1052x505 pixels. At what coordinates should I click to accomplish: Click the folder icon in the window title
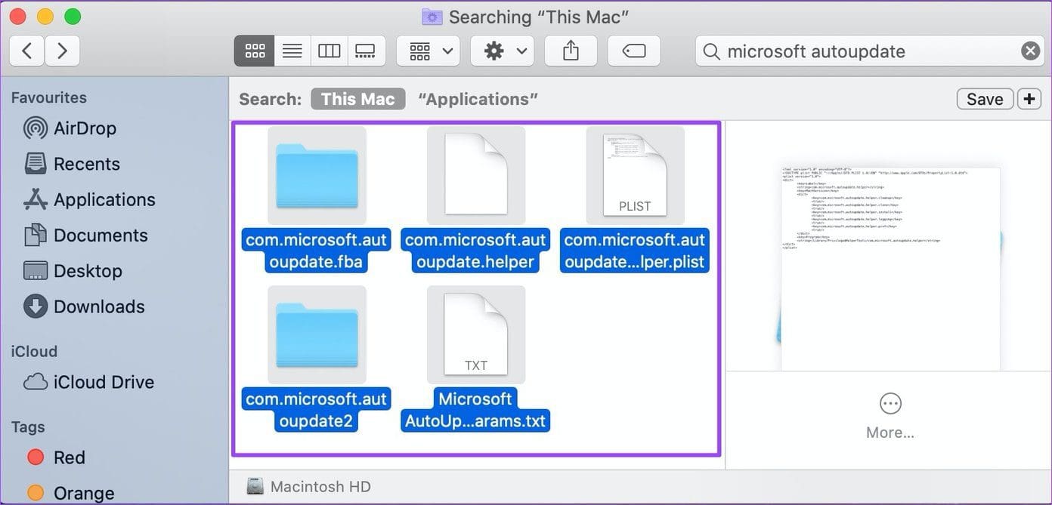tap(432, 17)
